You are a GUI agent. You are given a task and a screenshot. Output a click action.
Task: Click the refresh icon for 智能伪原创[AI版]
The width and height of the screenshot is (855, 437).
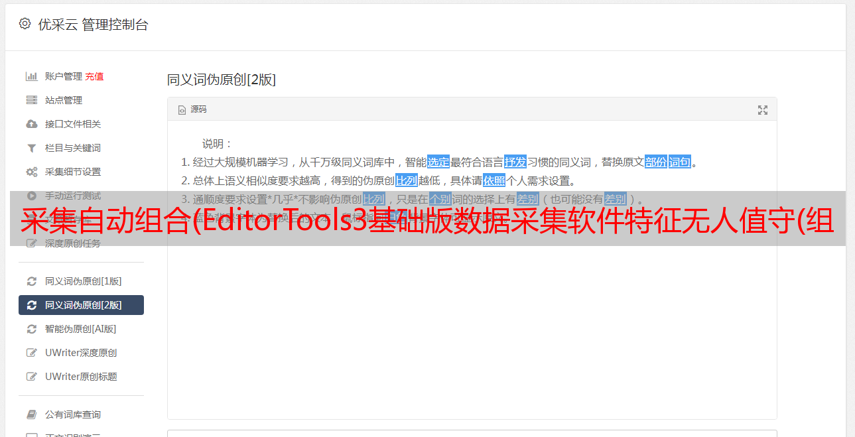click(x=31, y=329)
